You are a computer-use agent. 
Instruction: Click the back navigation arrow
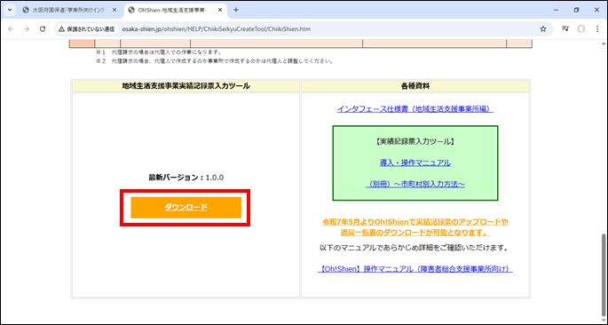click(x=11, y=29)
